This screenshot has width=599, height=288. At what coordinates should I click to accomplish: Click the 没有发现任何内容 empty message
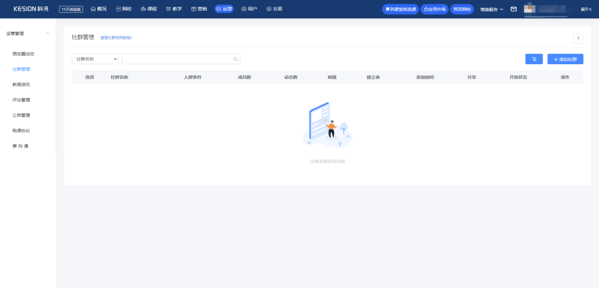(327, 161)
